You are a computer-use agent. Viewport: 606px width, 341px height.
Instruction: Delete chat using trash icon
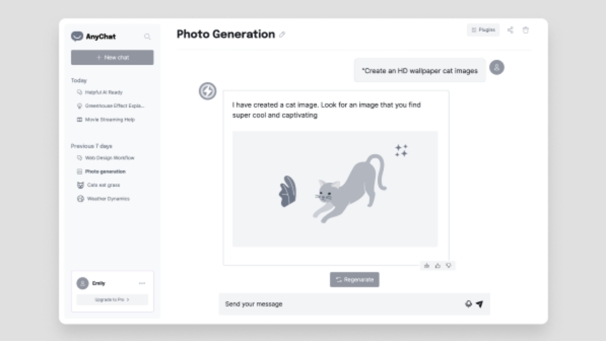click(526, 30)
